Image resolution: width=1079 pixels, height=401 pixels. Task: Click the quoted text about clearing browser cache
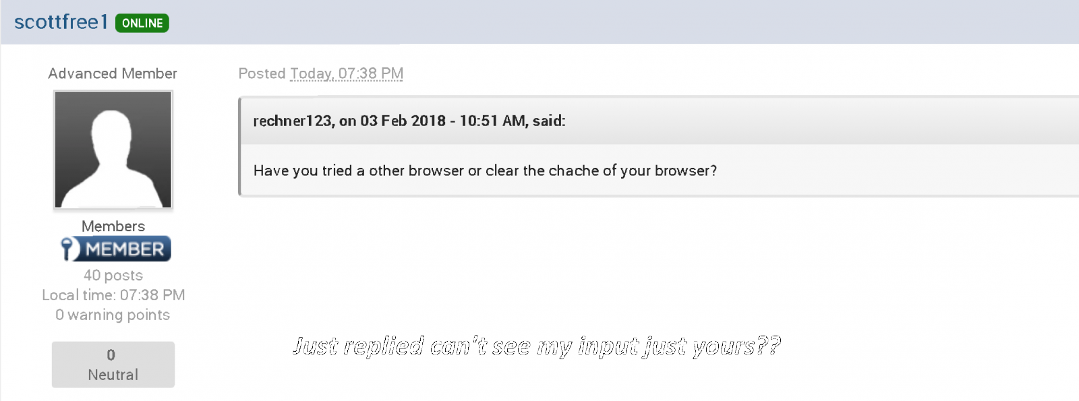(x=485, y=171)
